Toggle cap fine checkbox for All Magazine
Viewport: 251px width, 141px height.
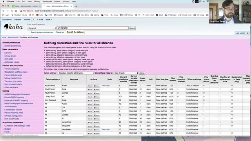220,126
